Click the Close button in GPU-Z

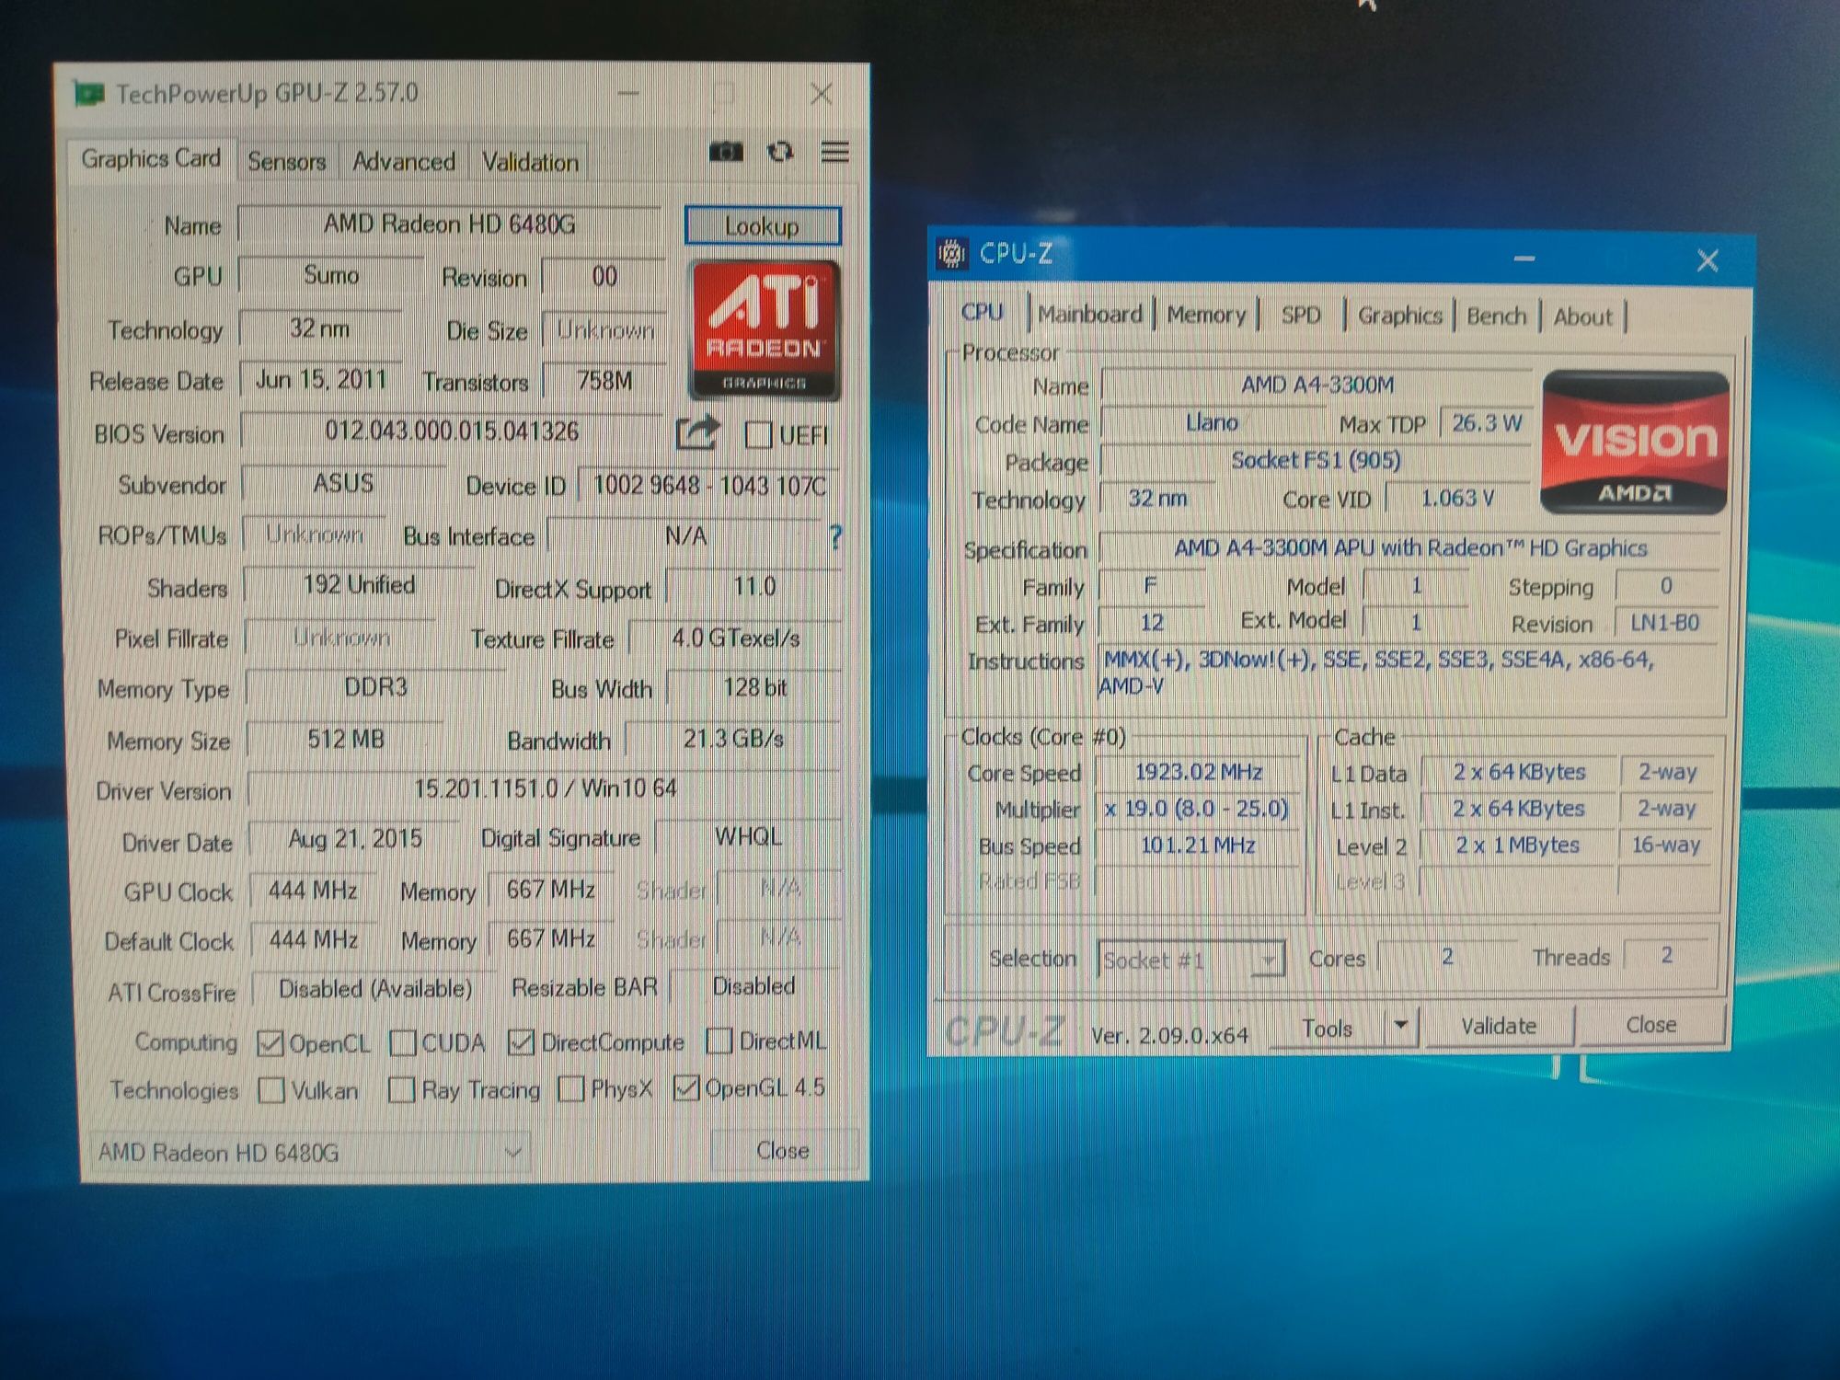[783, 1150]
